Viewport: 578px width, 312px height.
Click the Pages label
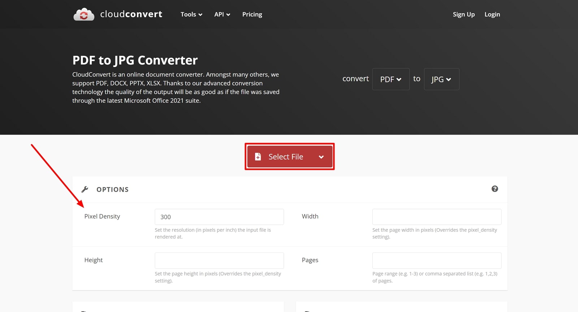click(310, 260)
